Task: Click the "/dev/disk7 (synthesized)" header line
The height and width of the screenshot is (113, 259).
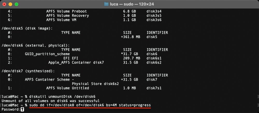Action: [28, 71]
